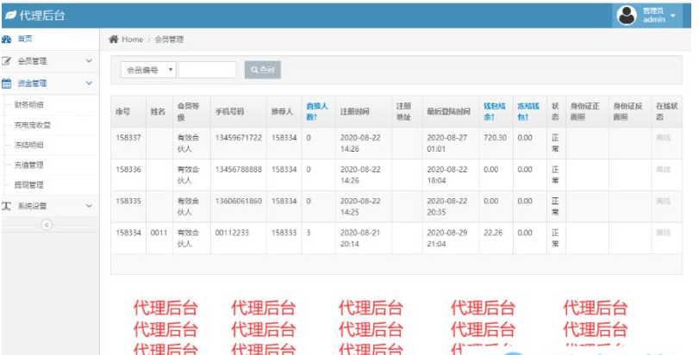Screen dimensions: 699x355
Task: Click the leaf logo icon beside 代理后台
Action: [x=9, y=16]
